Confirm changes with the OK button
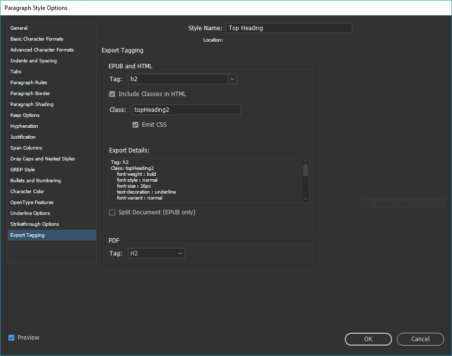 (x=368, y=339)
